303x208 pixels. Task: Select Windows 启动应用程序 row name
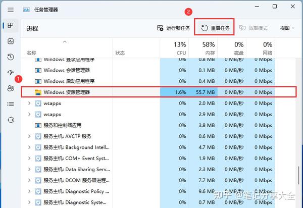(69, 81)
